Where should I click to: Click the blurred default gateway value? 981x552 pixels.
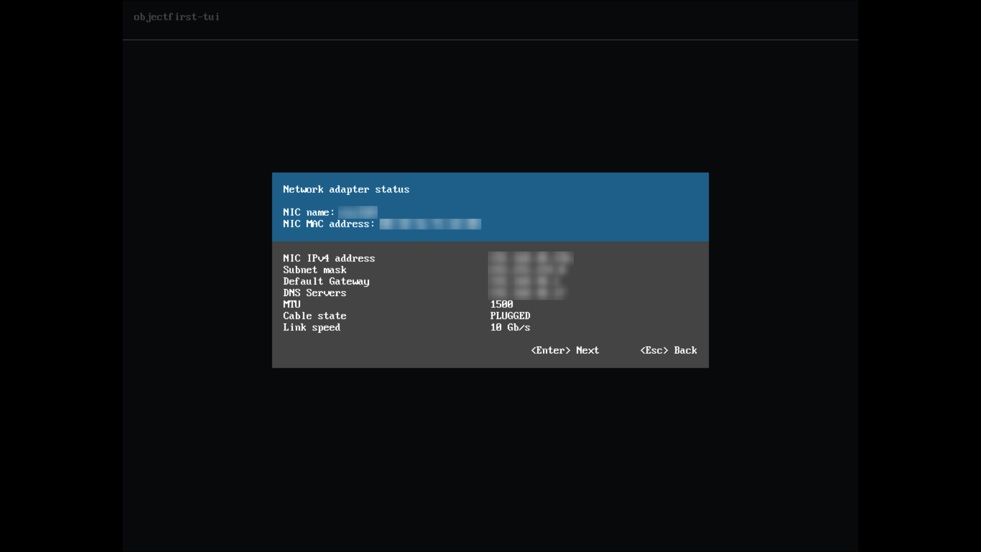526,281
